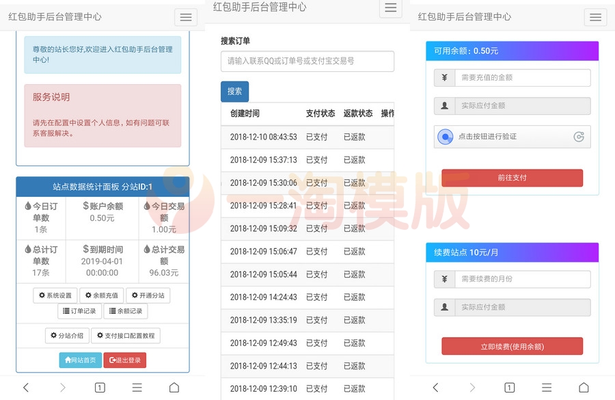Click 可用余额: 0.50元 panel header

click(x=512, y=51)
